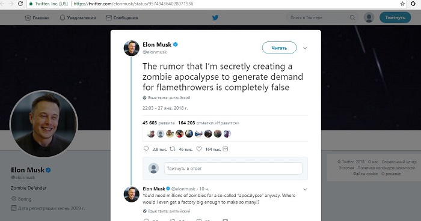Screen dimensions: 421x221
Task: Click the Twitter bird logo
Action: coord(215,17)
